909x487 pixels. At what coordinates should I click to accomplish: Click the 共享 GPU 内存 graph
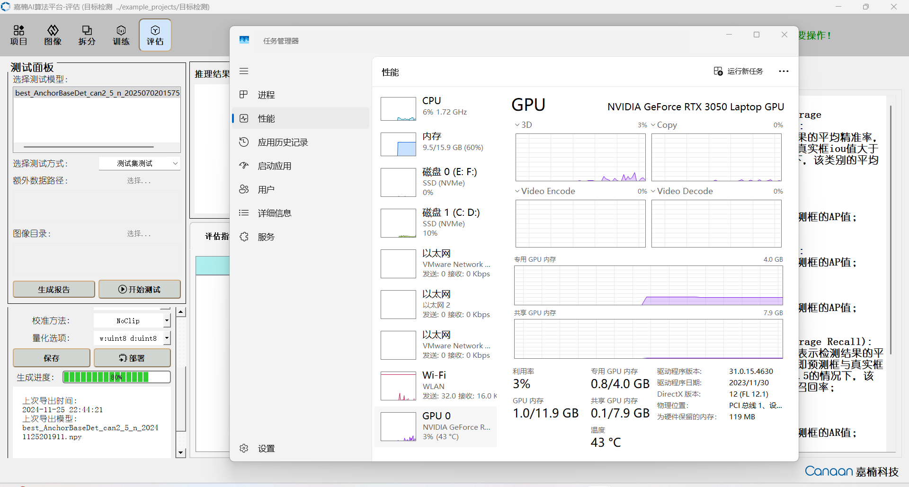pos(648,339)
